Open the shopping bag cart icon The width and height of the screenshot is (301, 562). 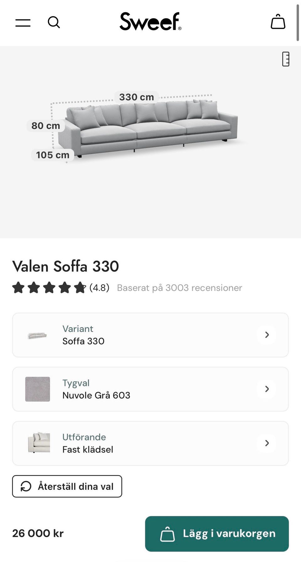[278, 22]
